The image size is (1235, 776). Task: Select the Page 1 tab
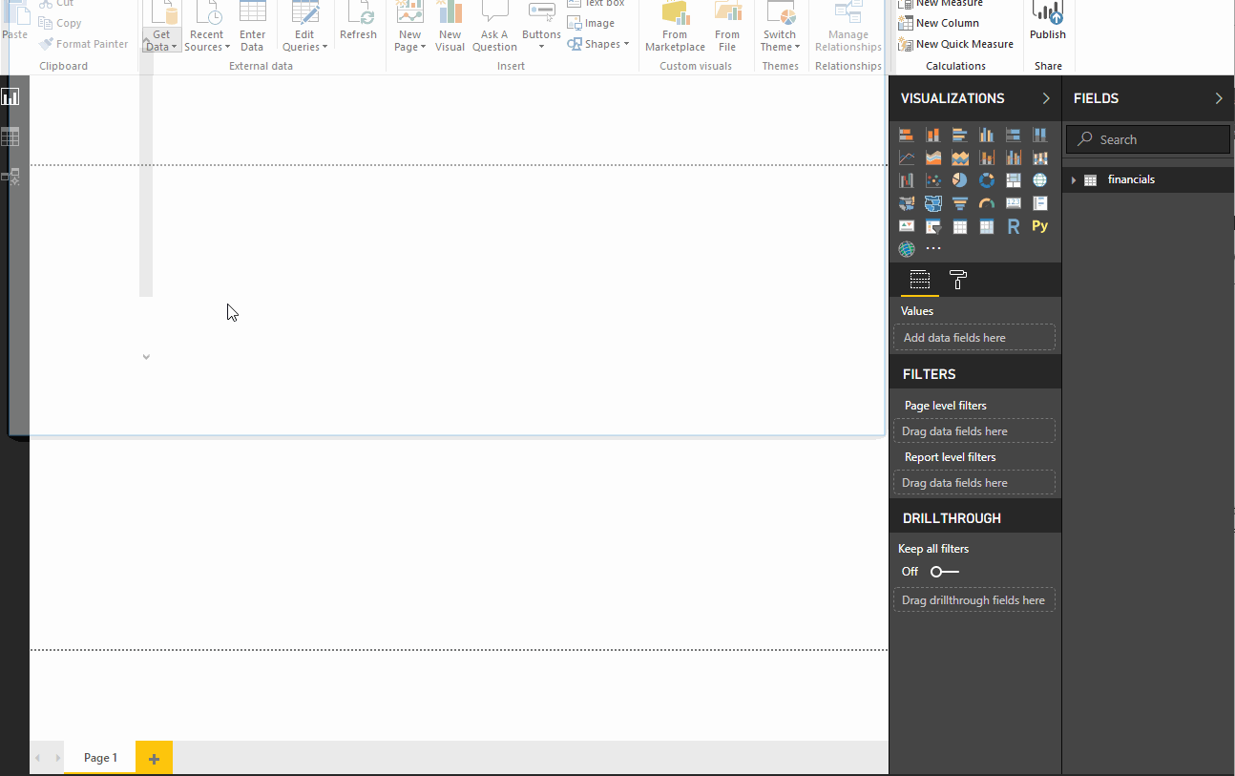click(100, 758)
